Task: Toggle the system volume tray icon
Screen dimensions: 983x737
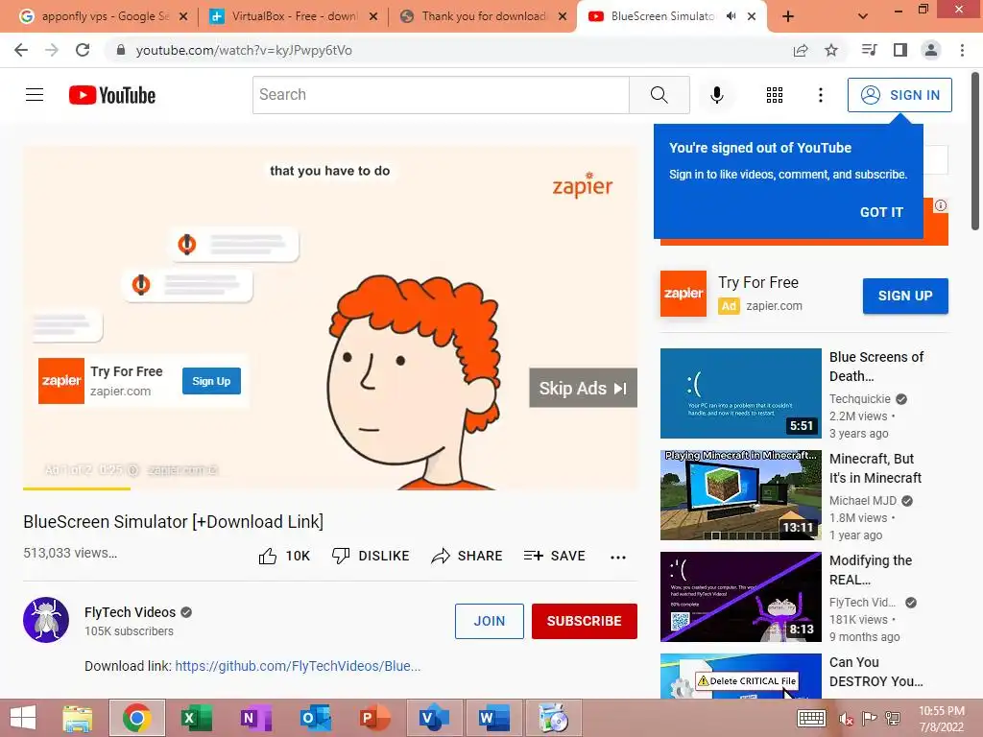Action: point(846,719)
